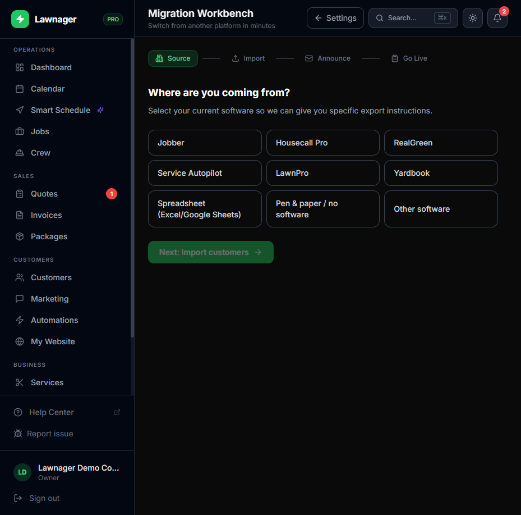Click the Help Center external link icon
Viewport: 521px width, 515px height.
(x=117, y=412)
